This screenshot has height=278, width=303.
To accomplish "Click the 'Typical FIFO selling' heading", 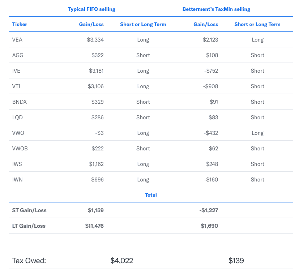I will point(91,9).
